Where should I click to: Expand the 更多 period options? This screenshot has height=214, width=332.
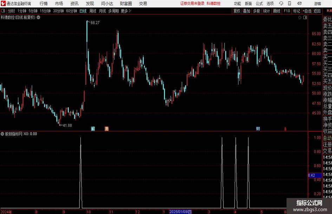point(126,11)
